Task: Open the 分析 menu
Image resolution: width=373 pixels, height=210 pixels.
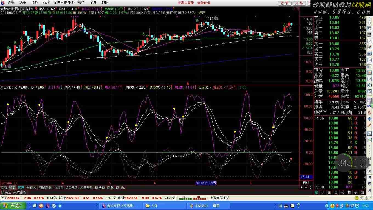Action: [x=46, y=3]
